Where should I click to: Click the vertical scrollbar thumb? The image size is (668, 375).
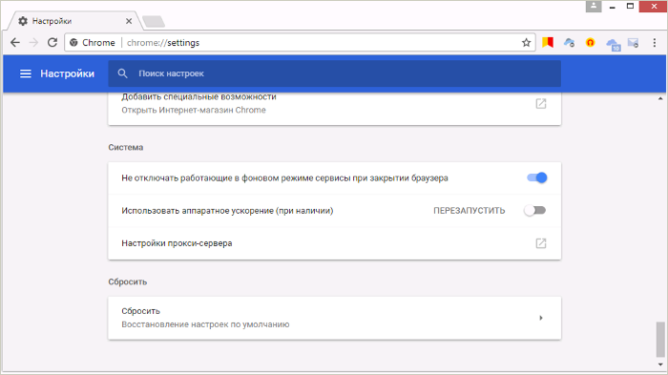point(660,339)
